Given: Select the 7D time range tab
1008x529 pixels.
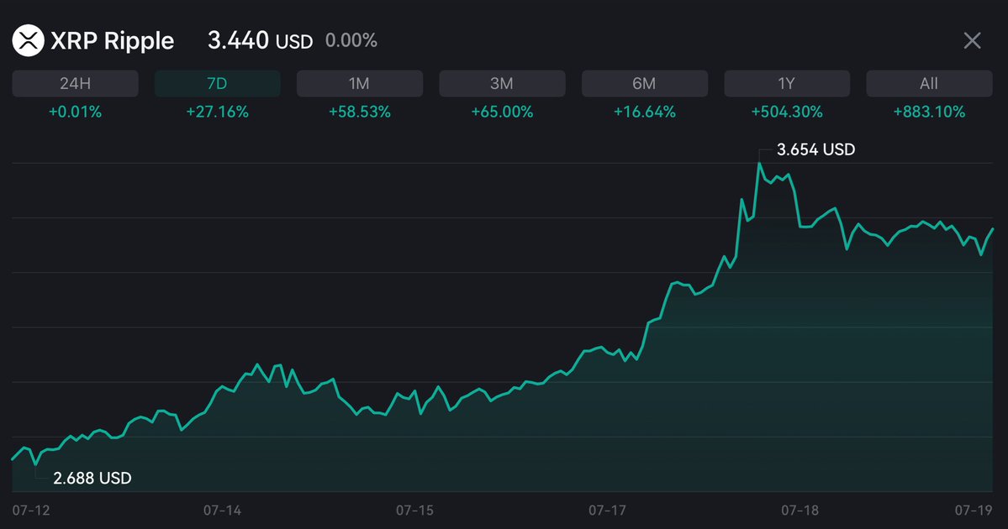Looking at the screenshot, I should coord(217,83).
